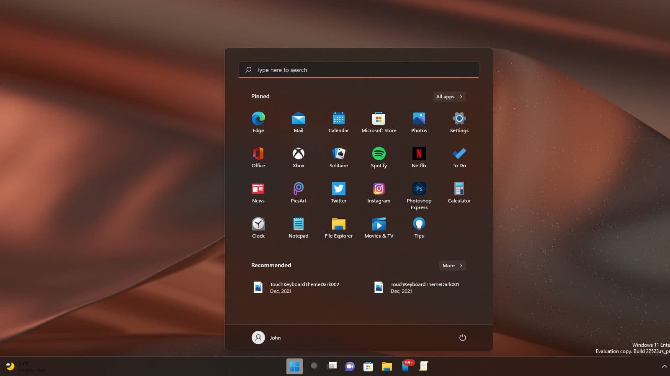Click the power button

(462, 338)
